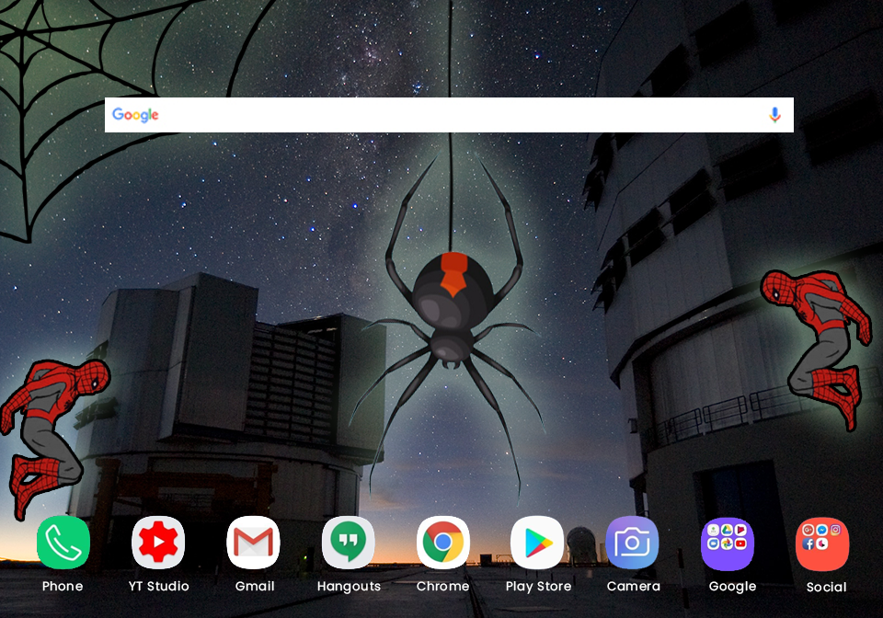883x618 pixels.
Task: Tap the 'Phone' label text
Action: (x=63, y=586)
